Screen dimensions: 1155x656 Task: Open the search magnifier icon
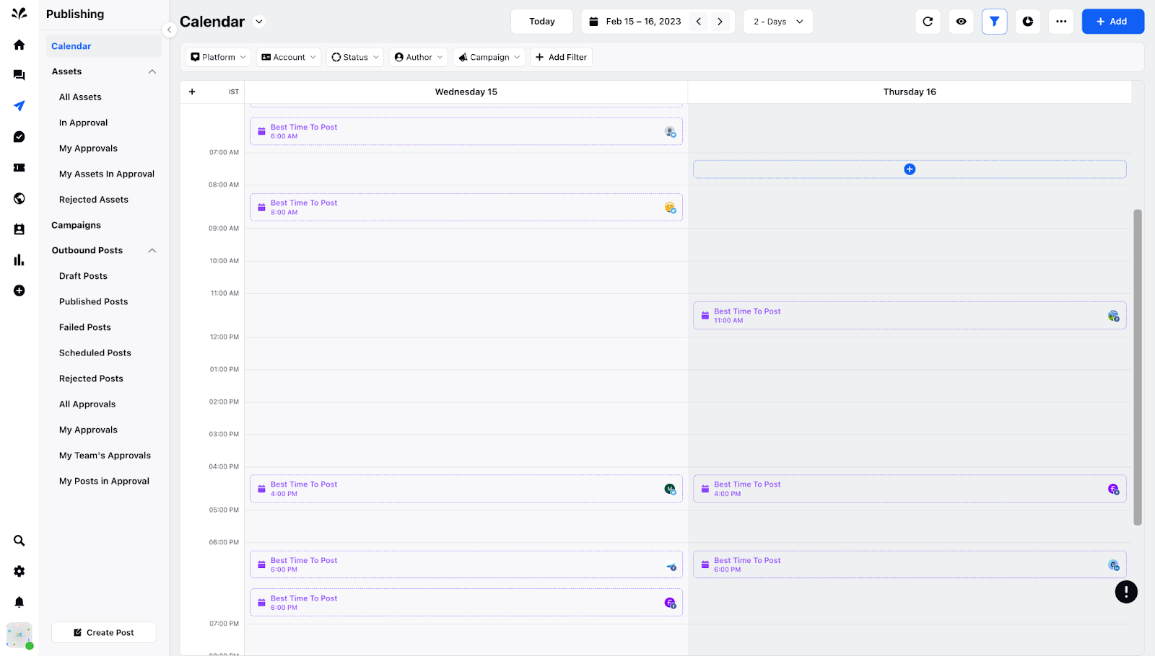(x=19, y=541)
